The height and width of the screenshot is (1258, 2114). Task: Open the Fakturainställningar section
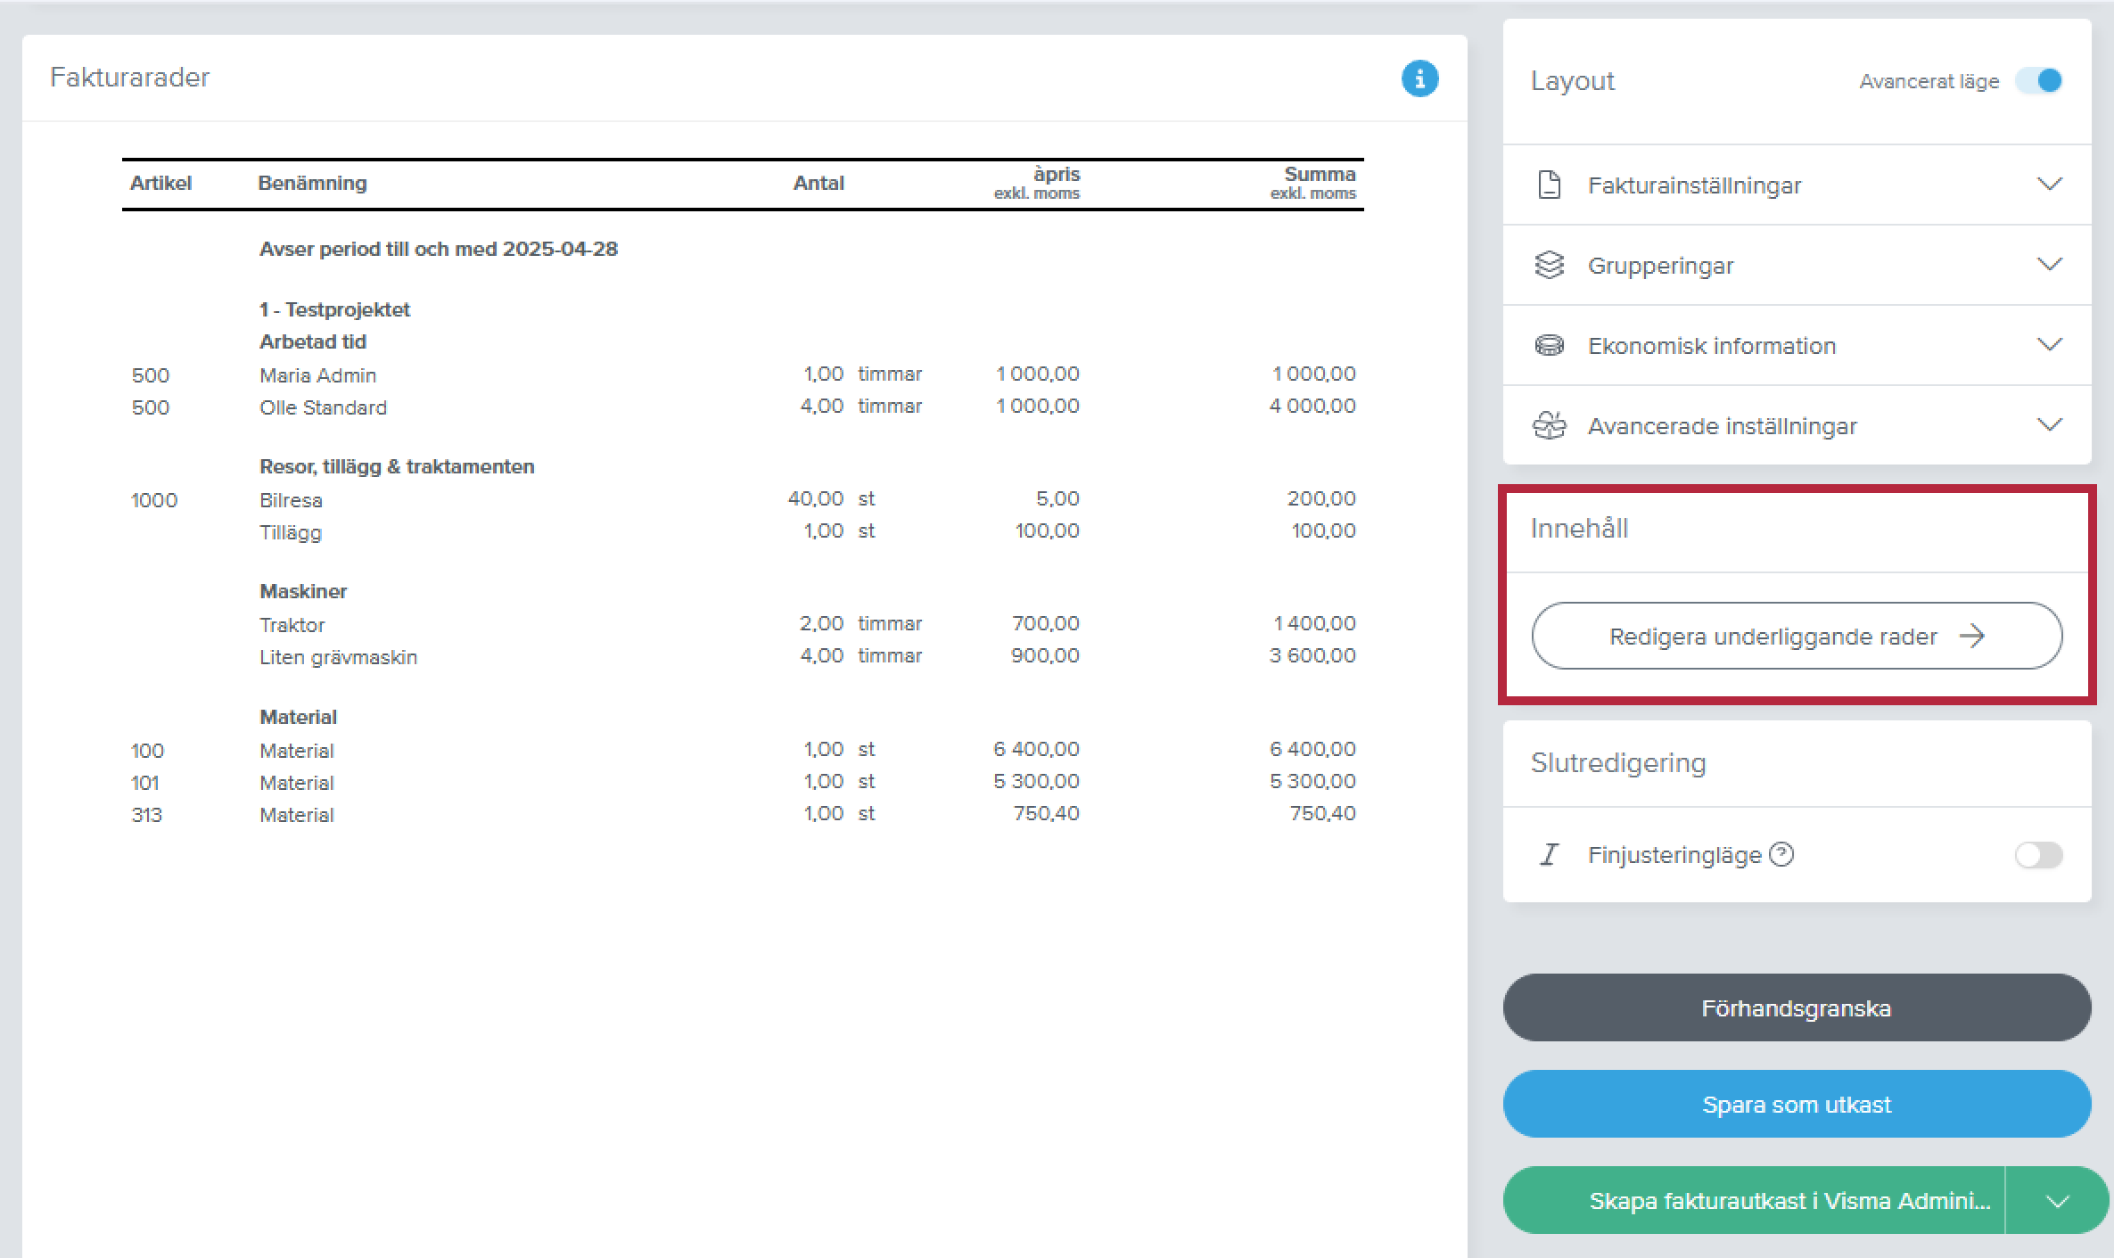click(1797, 185)
